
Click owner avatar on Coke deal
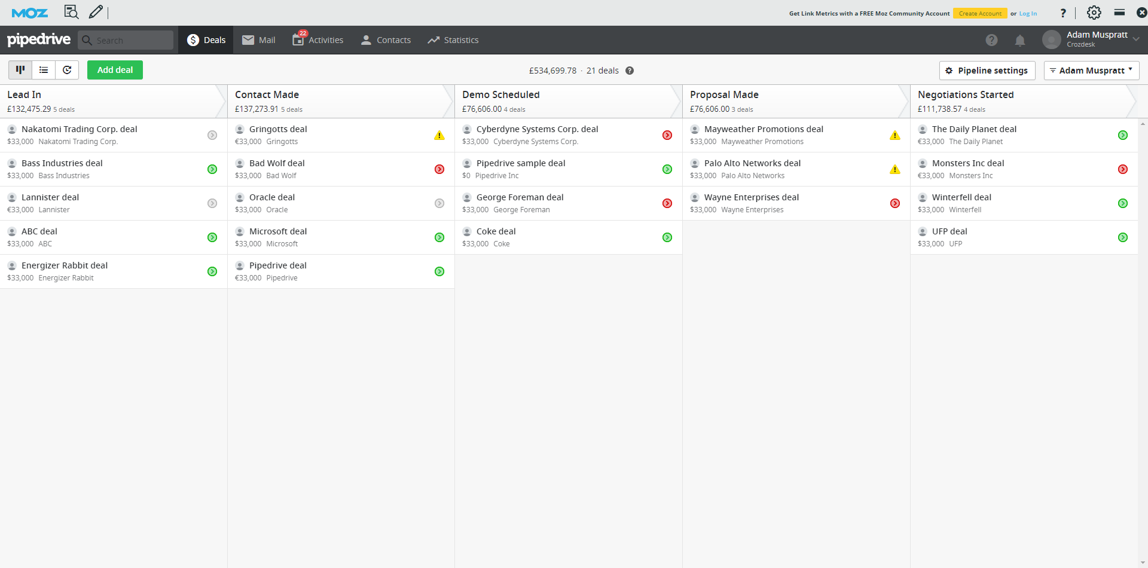tap(467, 231)
